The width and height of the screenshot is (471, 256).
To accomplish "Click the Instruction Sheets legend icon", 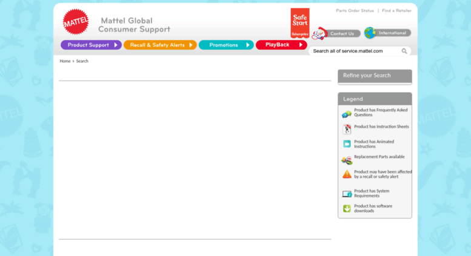I will click(x=347, y=129).
